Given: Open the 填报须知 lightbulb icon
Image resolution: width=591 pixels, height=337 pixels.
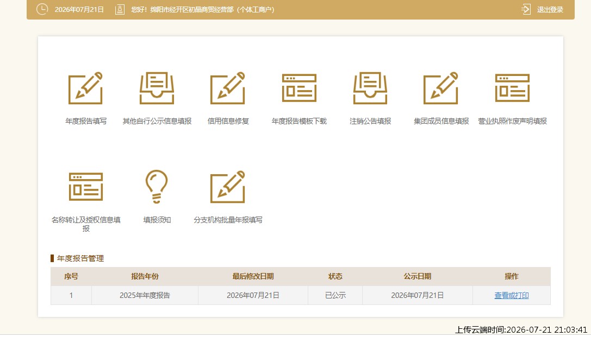Looking at the screenshot, I should tap(157, 187).
